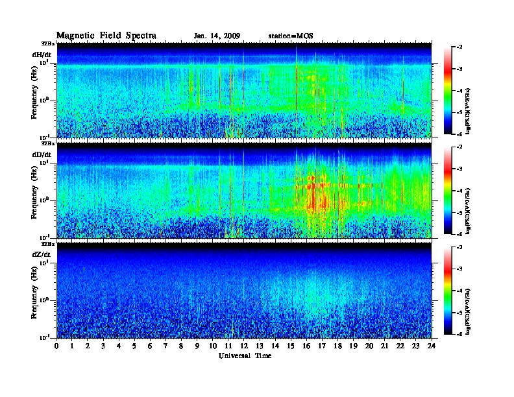
Task: Click the hour 21 tick label on the time axis
Action: pos(384,346)
